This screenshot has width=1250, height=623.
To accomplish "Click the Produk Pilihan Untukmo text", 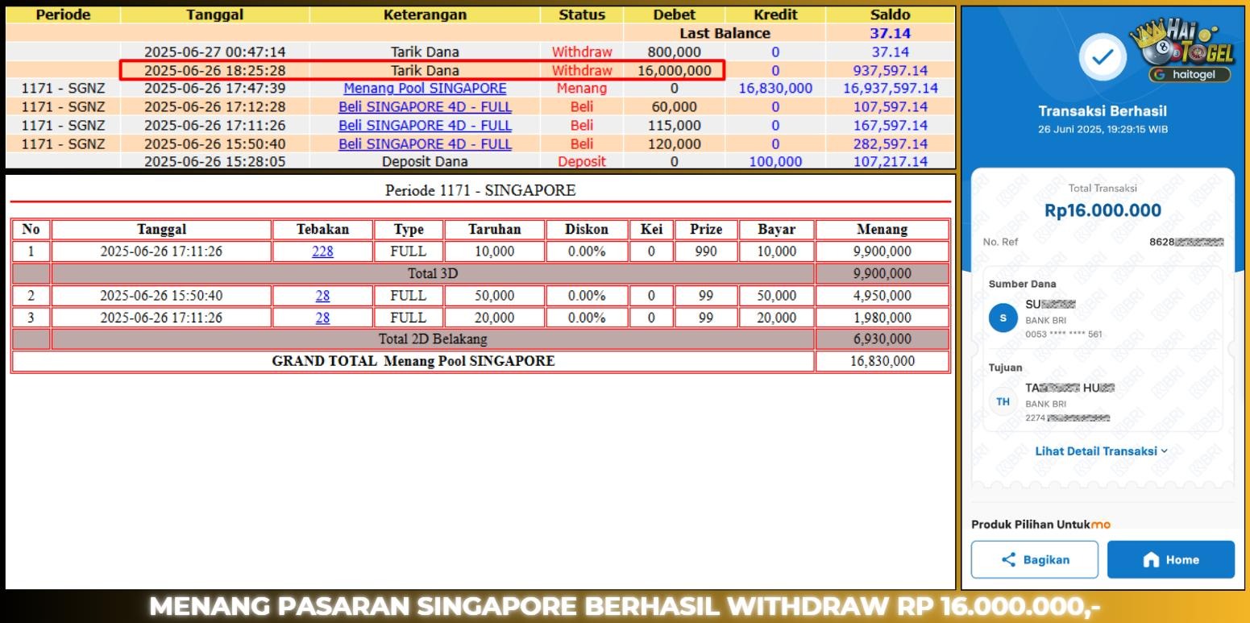I will click(x=1041, y=525).
